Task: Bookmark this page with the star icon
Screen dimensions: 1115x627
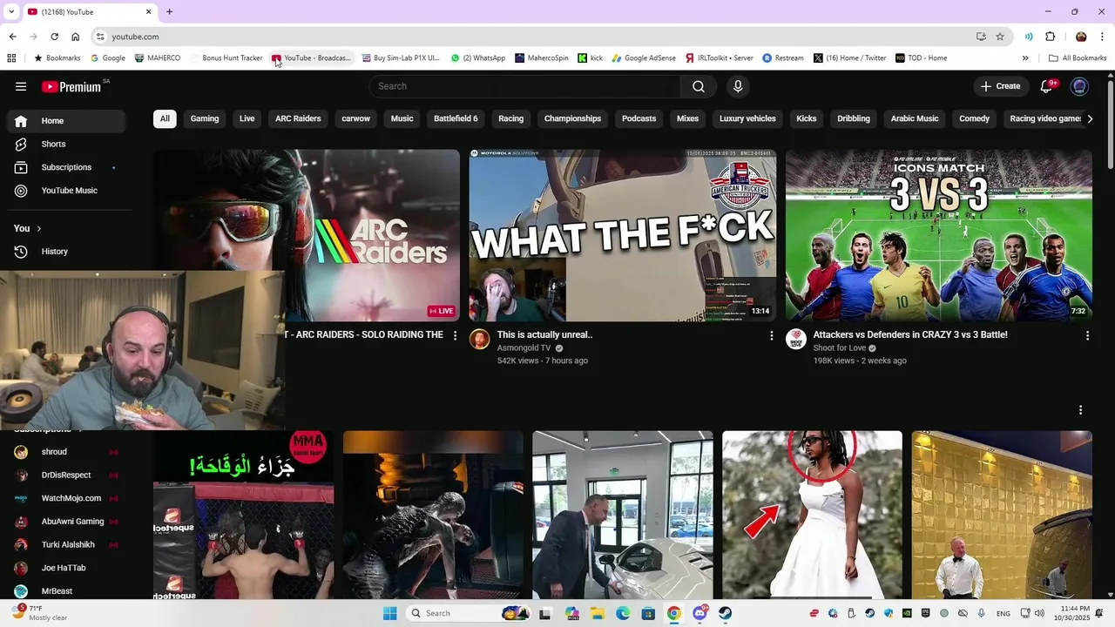Action: pos(1000,37)
